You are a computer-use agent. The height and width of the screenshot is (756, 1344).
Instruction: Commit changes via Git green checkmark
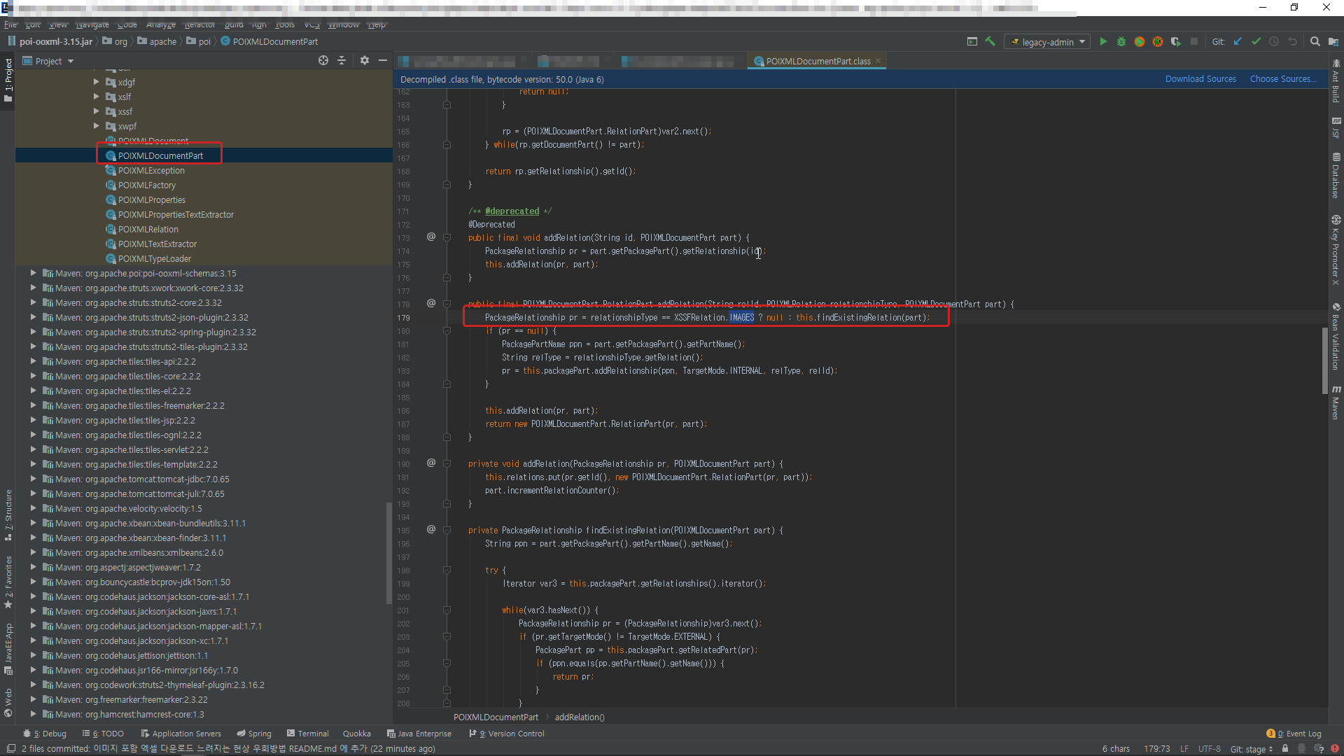pyautogui.click(x=1256, y=42)
